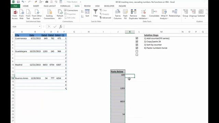Switch to the VIEW tab
Viewport: 219px width, 123px height.
[x=97, y=6]
